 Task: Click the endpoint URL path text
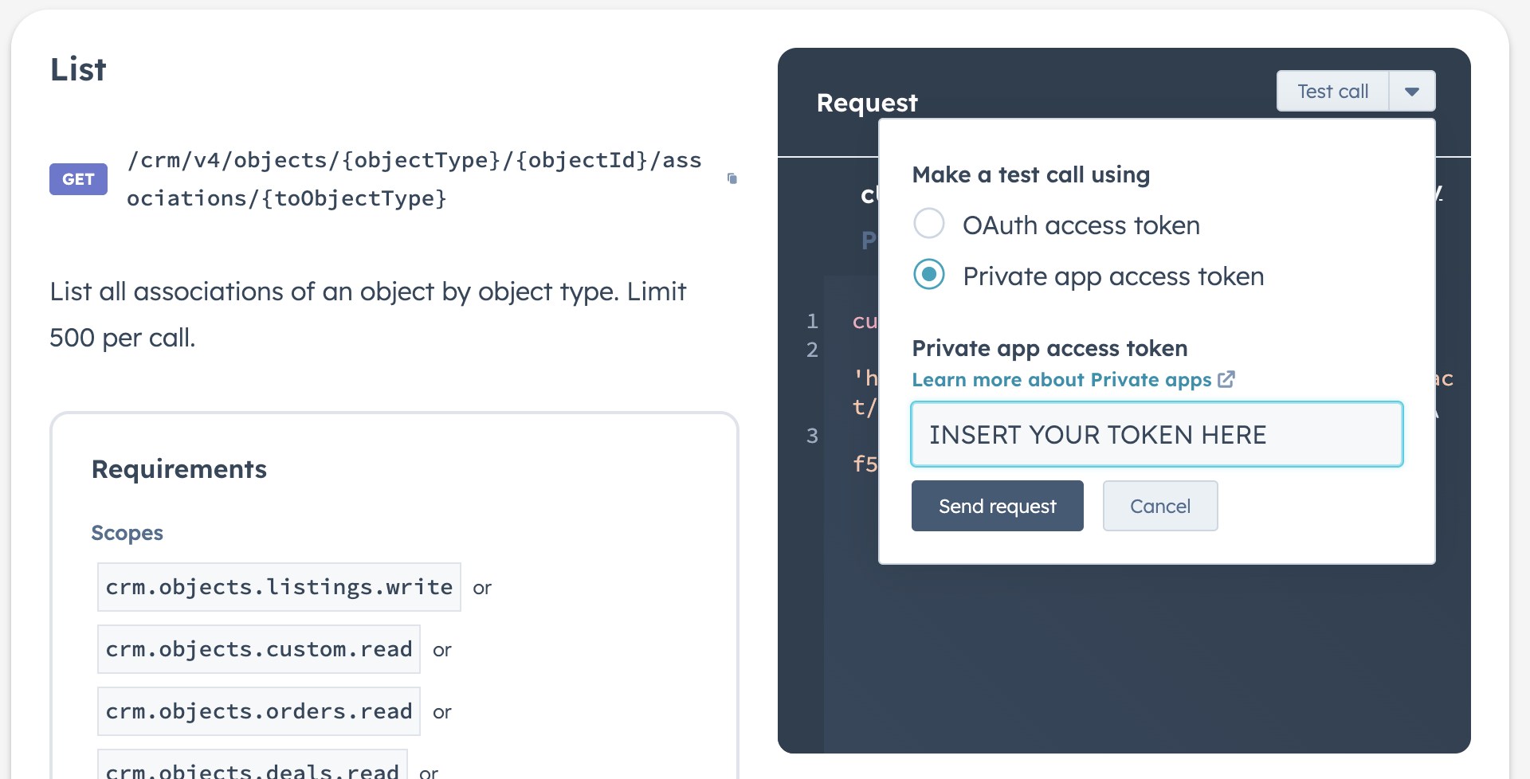pyautogui.click(x=414, y=179)
